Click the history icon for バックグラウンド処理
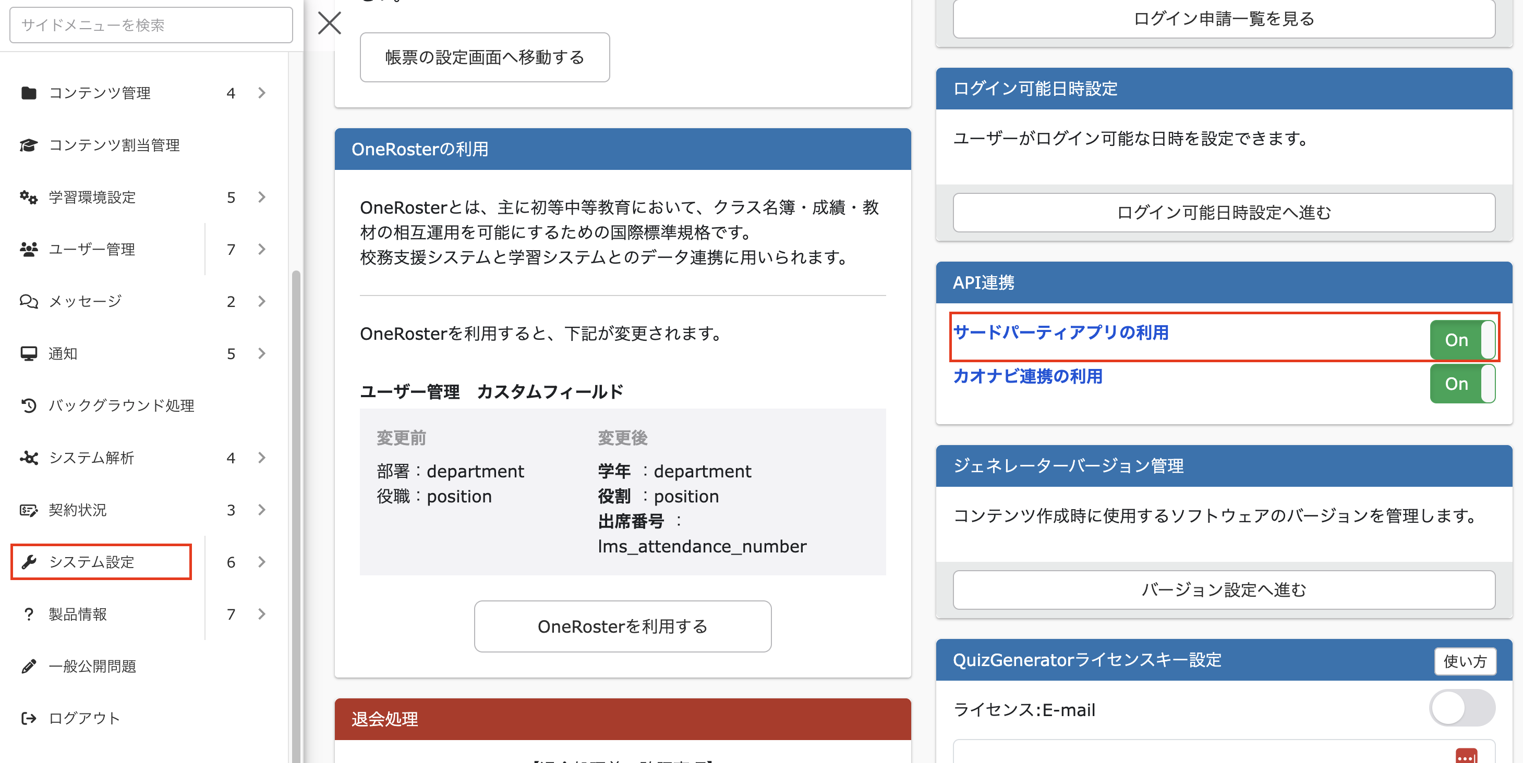 (x=28, y=405)
